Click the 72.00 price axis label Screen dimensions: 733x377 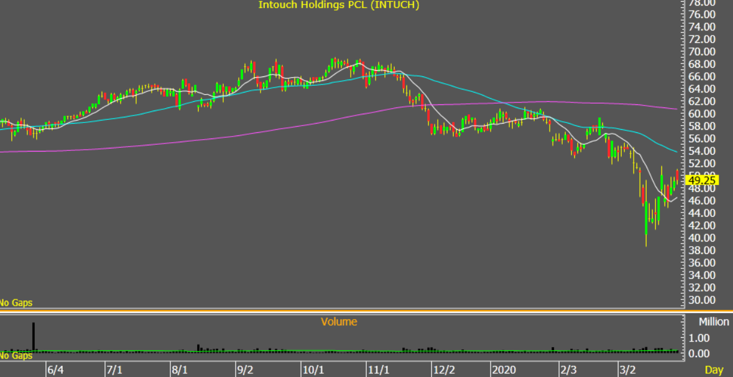703,39
